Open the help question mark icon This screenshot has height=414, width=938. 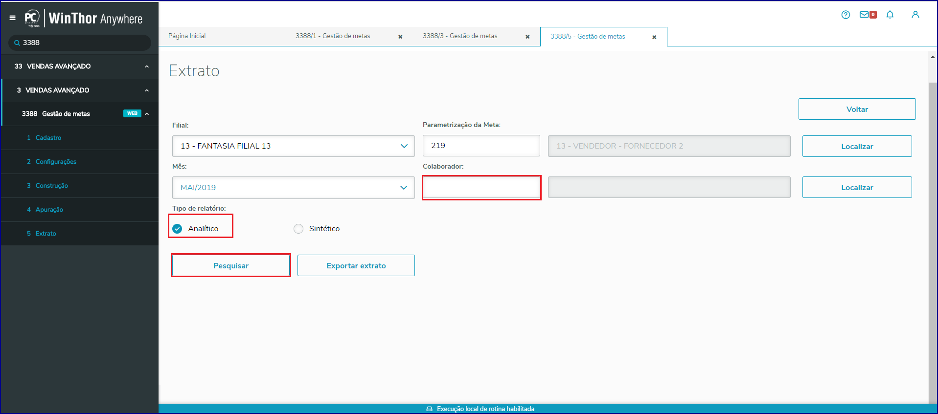point(846,15)
